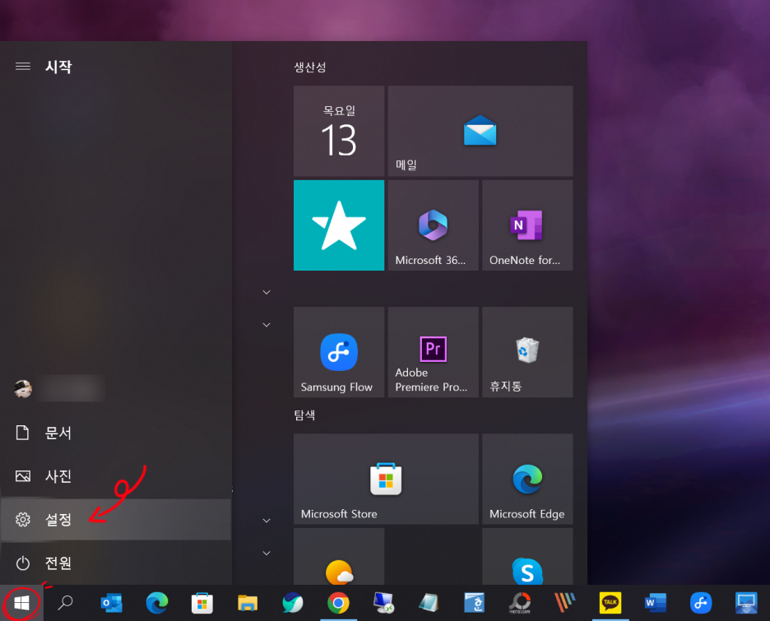
Task: Launch OneNote for Windows tile
Action: click(x=527, y=225)
